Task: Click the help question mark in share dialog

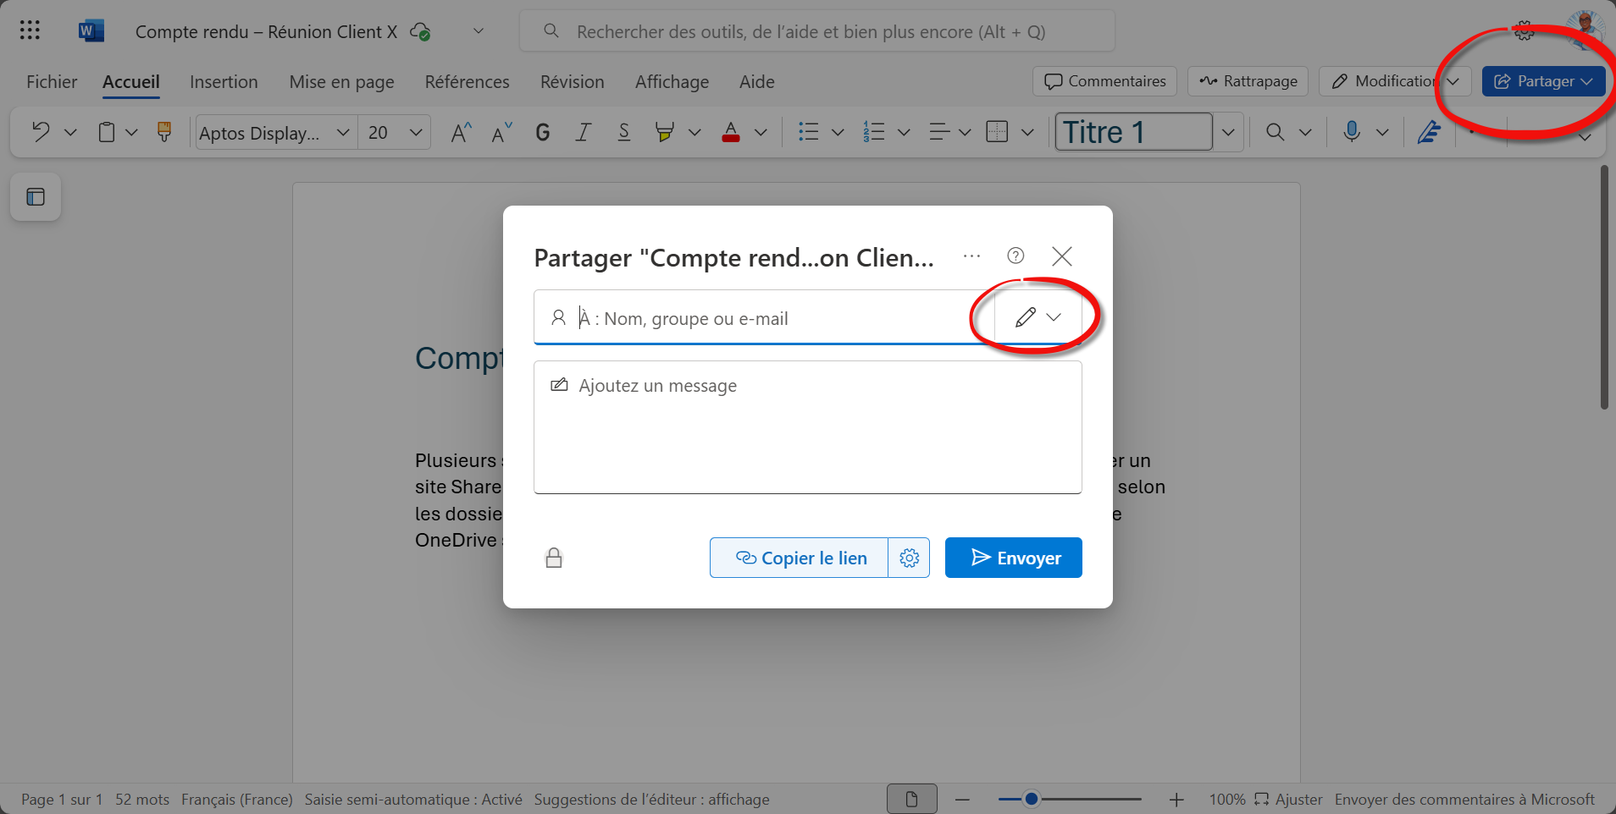Action: tap(1016, 256)
